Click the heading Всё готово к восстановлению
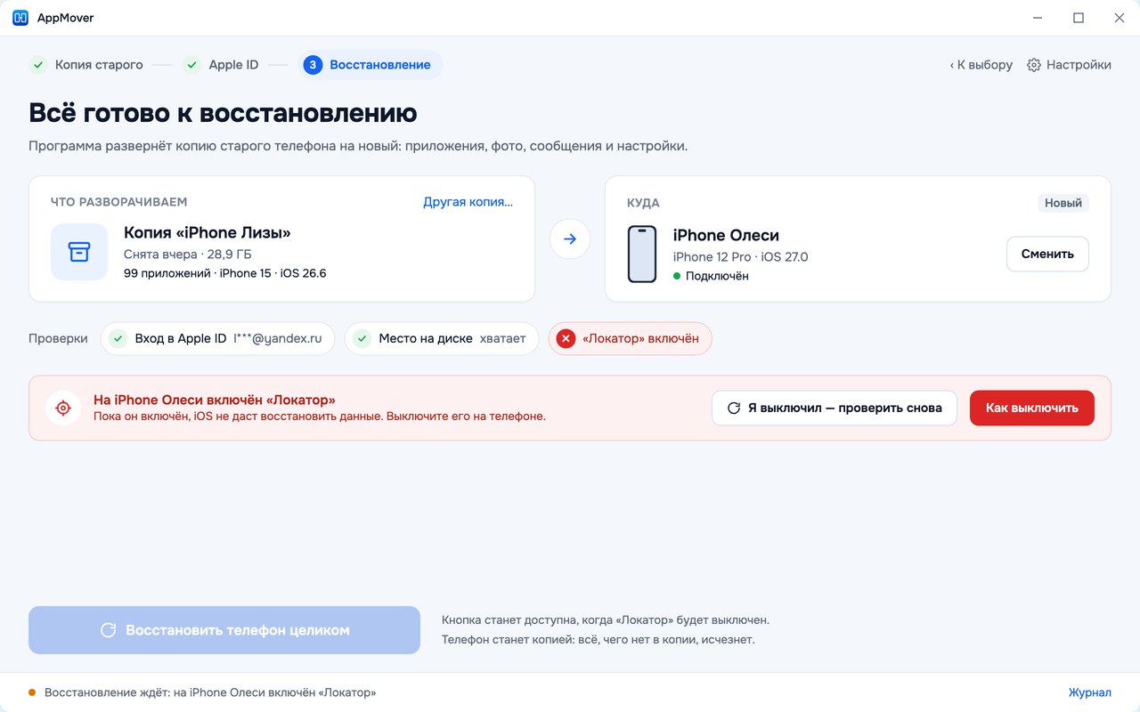1140x712 pixels. click(x=223, y=113)
